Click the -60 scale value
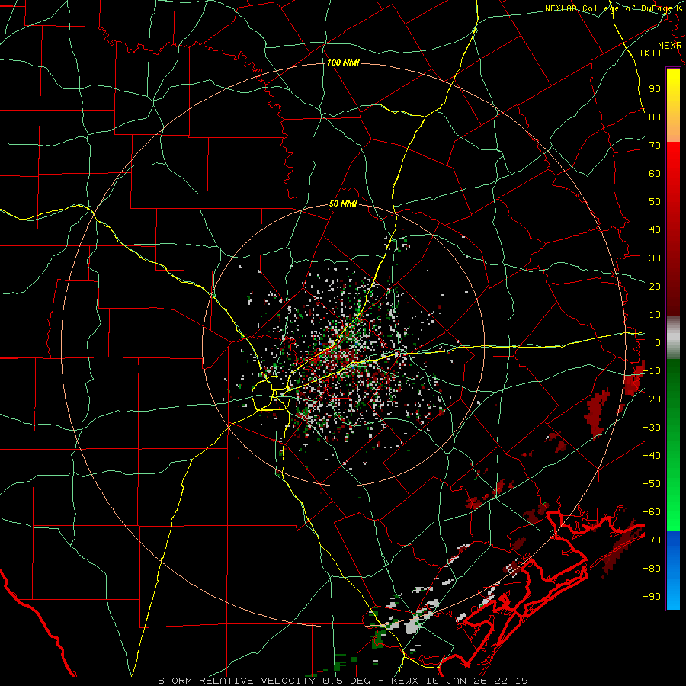This screenshot has width=686, height=686. pos(652,512)
